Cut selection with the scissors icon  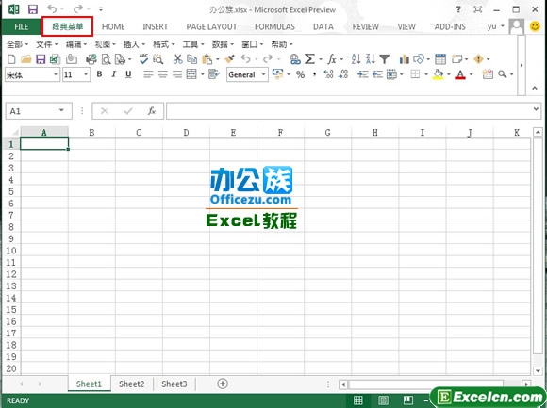coord(178,59)
